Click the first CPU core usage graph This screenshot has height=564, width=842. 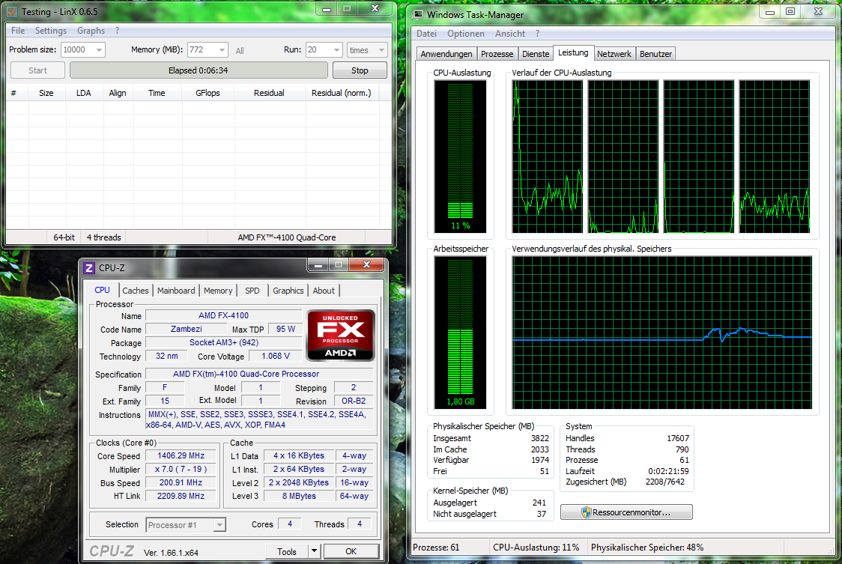pyautogui.click(x=547, y=157)
